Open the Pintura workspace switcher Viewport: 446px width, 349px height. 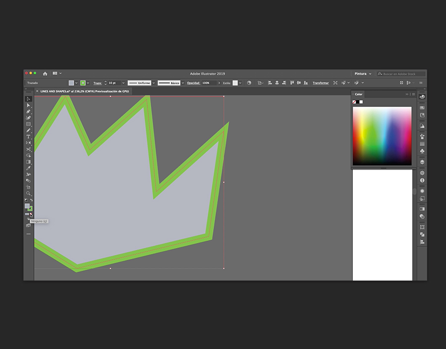pos(363,74)
